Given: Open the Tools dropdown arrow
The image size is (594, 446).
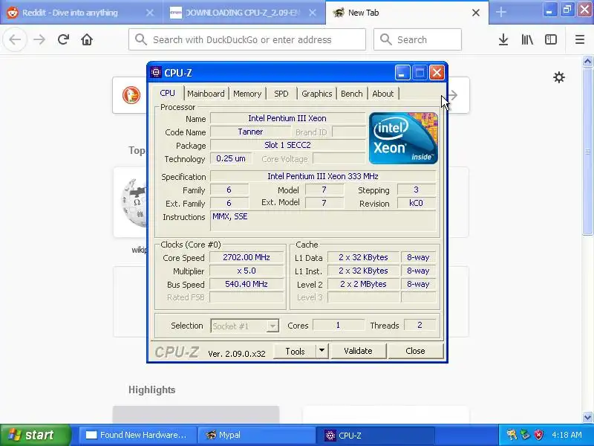Looking at the screenshot, I should coord(322,351).
